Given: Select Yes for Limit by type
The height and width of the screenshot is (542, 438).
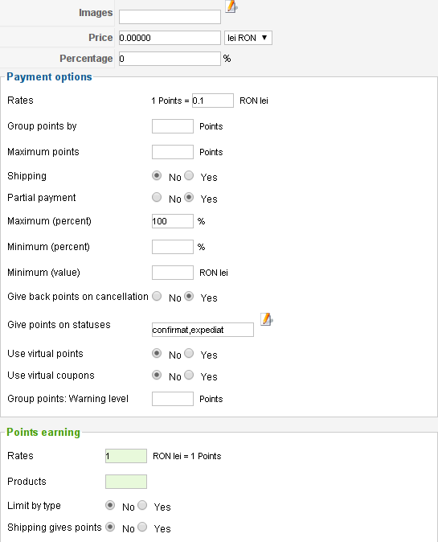Looking at the screenshot, I should click(x=142, y=505).
